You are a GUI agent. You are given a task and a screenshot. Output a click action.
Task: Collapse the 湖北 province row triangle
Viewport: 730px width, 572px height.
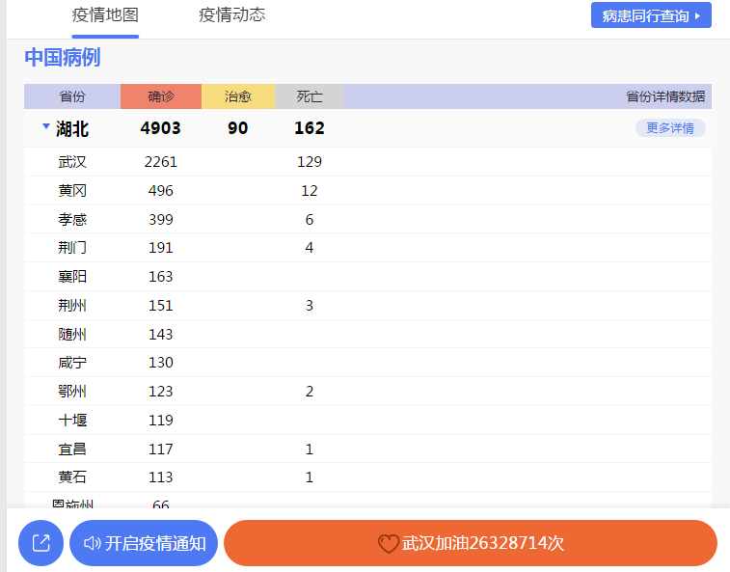45,126
